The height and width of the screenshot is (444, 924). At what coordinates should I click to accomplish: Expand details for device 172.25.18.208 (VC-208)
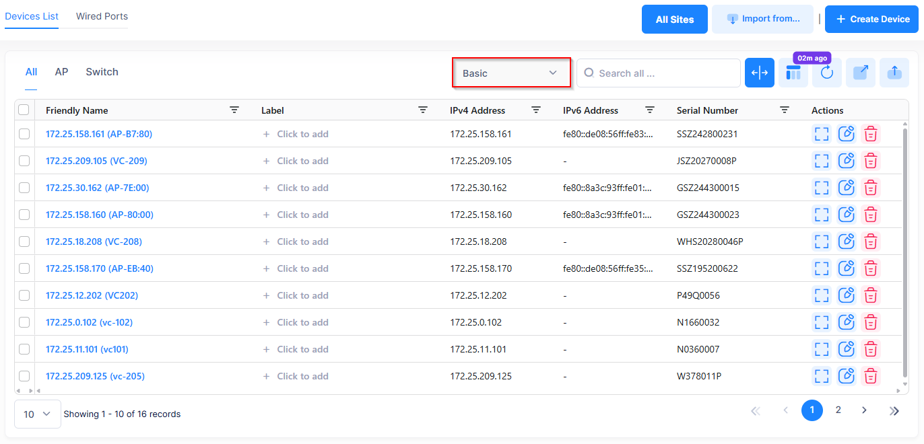click(821, 242)
